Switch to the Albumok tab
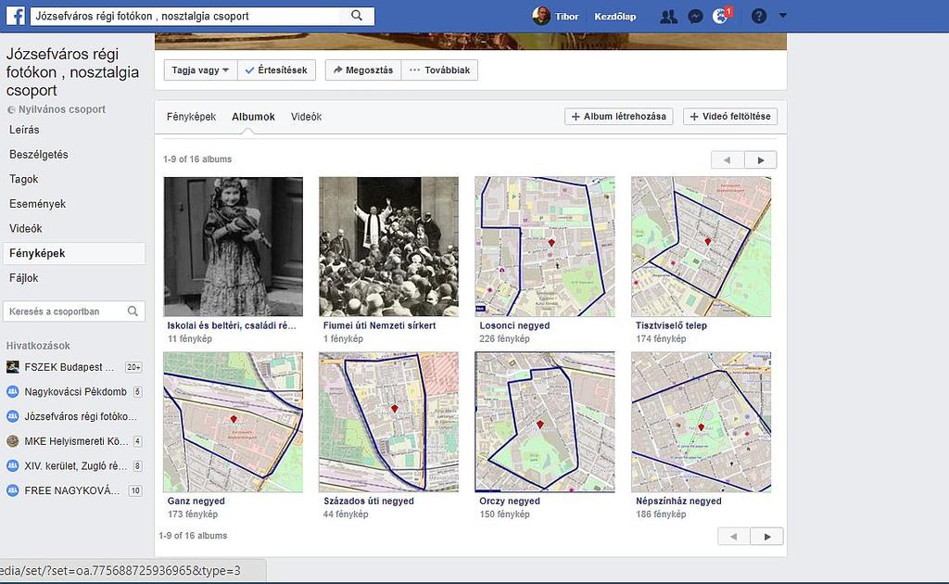The image size is (949, 584). pyautogui.click(x=253, y=117)
